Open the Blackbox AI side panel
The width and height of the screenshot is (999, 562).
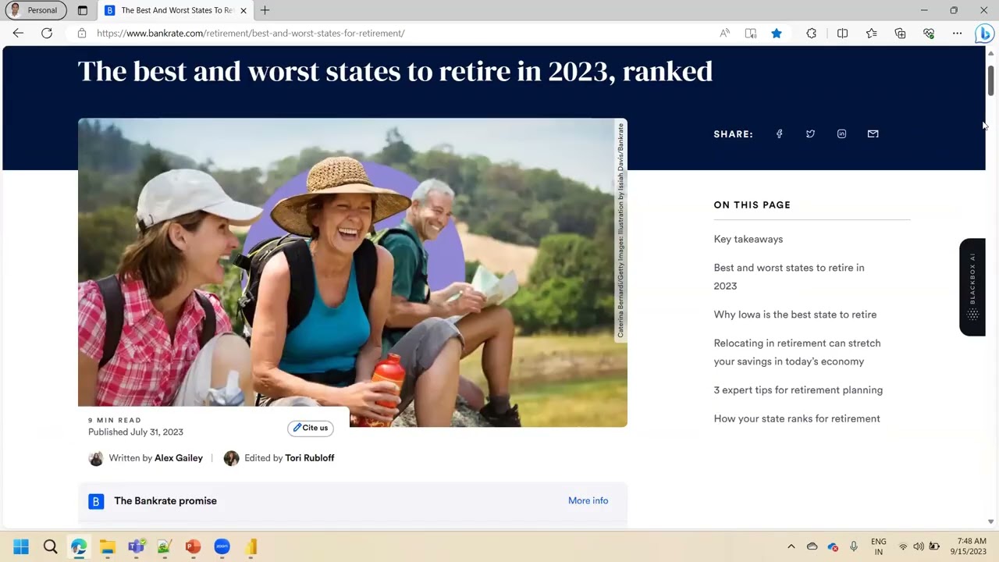(972, 286)
